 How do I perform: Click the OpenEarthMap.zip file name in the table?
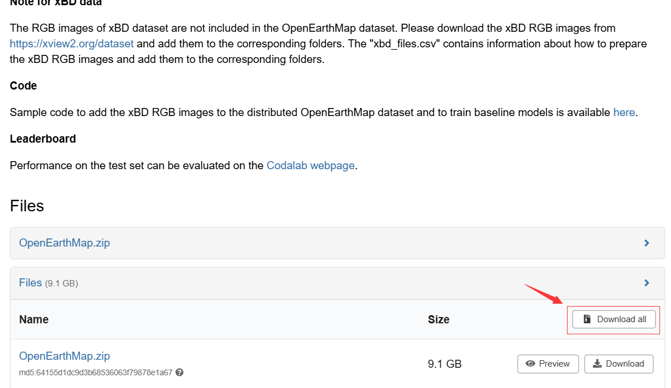(64, 356)
